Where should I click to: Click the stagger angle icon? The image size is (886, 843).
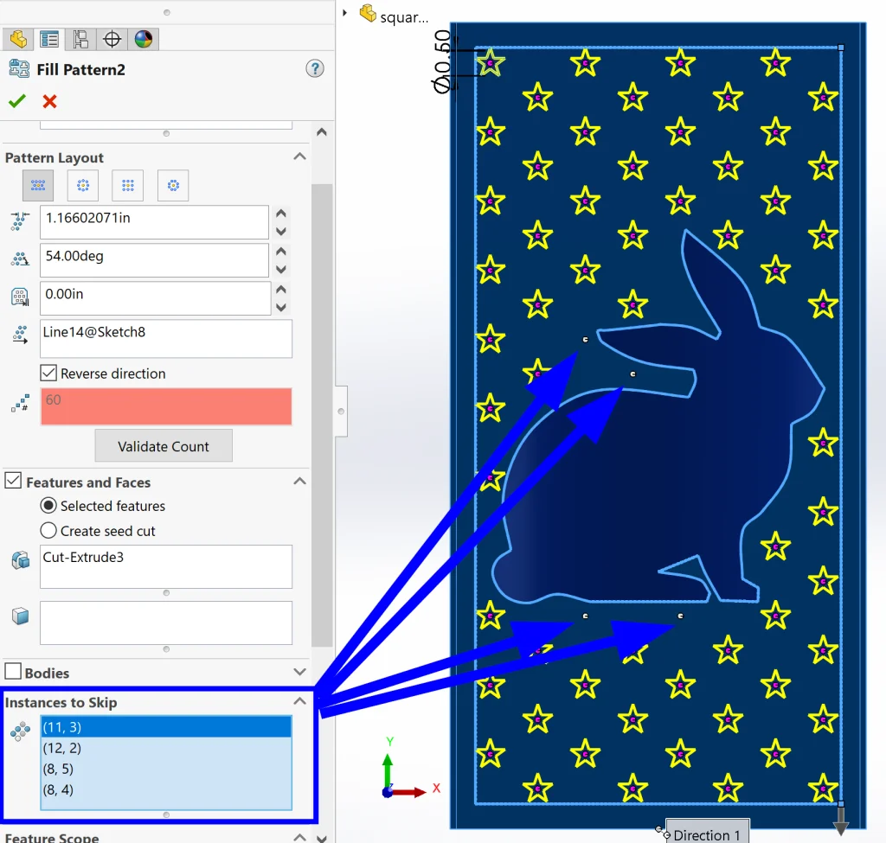pos(20,259)
